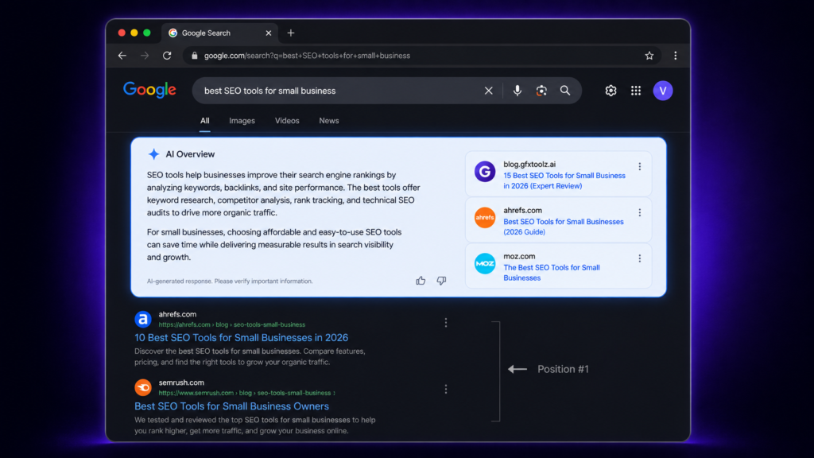This screenshot has width=814, height=458.
Task: Open the Google apps grid
Action: pyautogui.click(x=636, y=91)
